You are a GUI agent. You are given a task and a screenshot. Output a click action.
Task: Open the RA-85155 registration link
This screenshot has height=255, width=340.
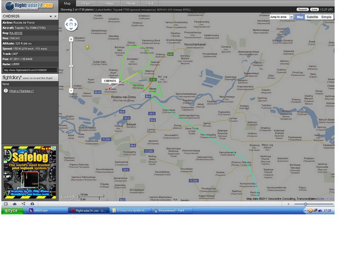pos(16,33)
